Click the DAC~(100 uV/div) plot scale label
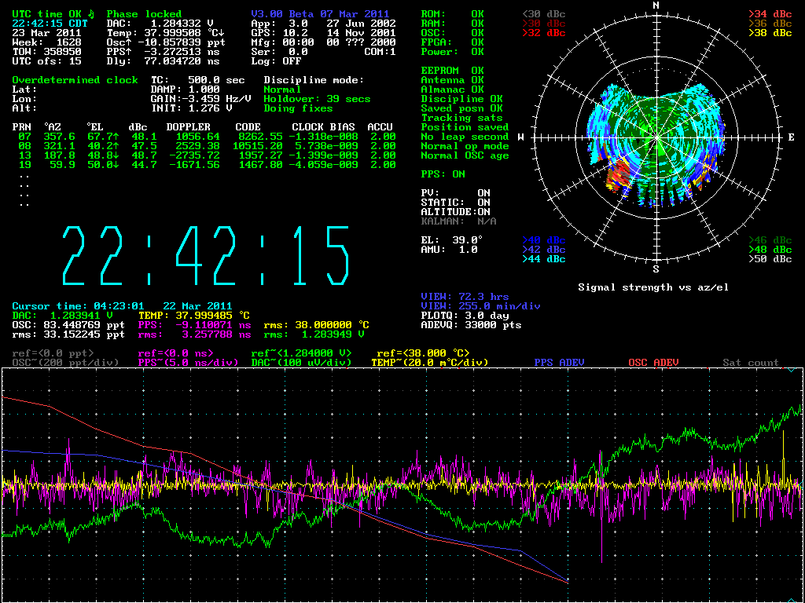The height and width of the screenshot is (603, 805). click(x=303, y=363)
